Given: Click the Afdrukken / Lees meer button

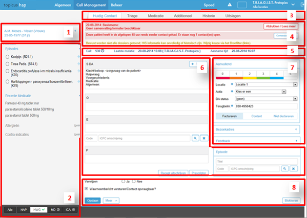Looking at the screenshot, I should coord(281,26).
